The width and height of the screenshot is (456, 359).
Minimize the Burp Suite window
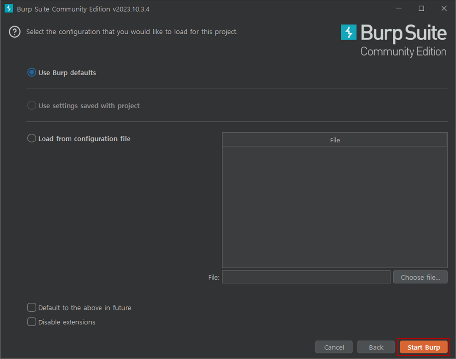point(399,8)
